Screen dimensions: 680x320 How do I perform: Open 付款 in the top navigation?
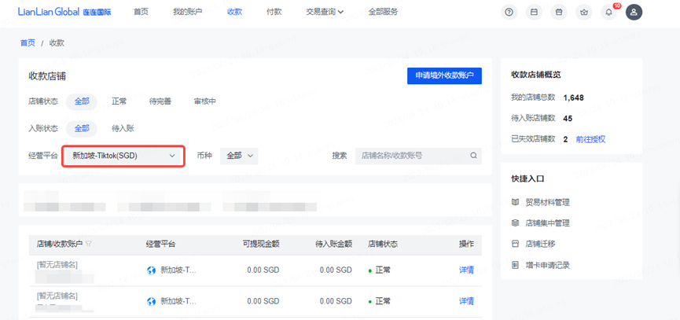[274, 12]
